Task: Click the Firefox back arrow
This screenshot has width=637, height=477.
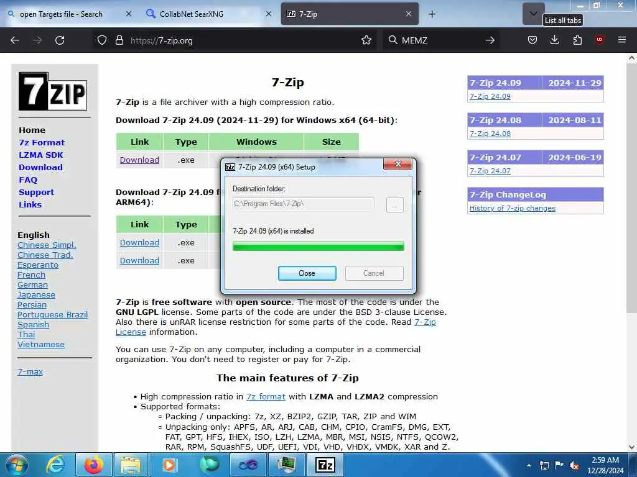Action: [x=15, y=40]
